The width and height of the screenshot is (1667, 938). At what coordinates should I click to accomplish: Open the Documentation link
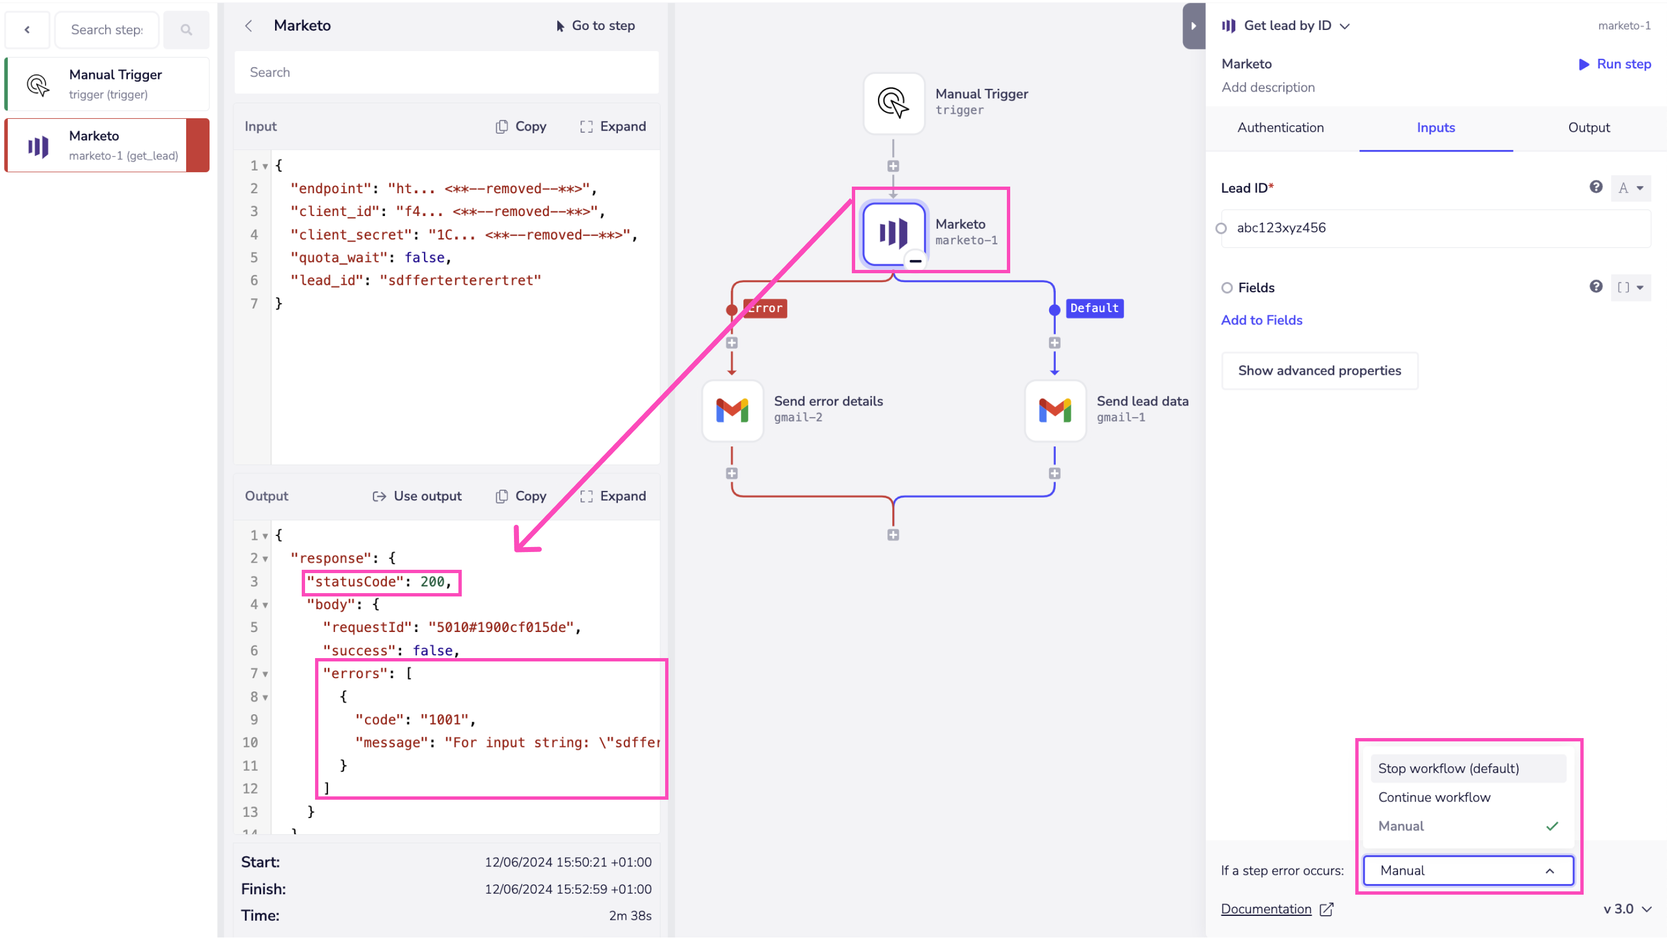coord(1266,909)
